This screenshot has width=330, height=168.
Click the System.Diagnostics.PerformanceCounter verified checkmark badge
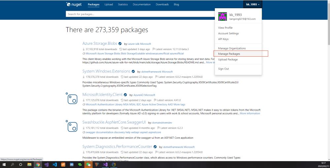155,147
